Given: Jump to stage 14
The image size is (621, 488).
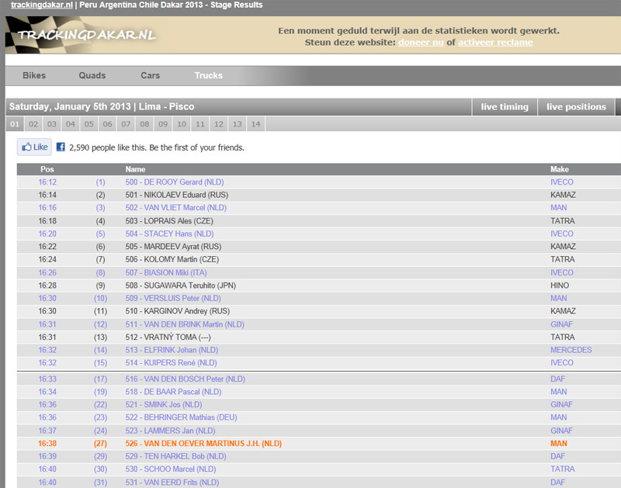Looking at the screenshot, I should pos(256,124).
